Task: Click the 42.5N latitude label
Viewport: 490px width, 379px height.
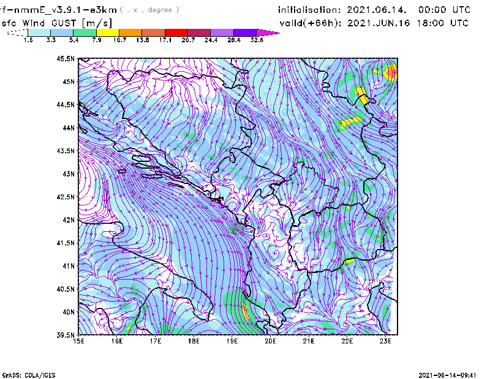Action: pos(66,197)
